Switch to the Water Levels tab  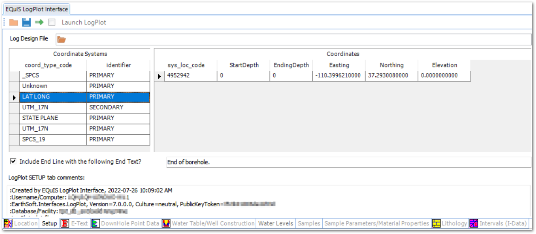point(275,223)
